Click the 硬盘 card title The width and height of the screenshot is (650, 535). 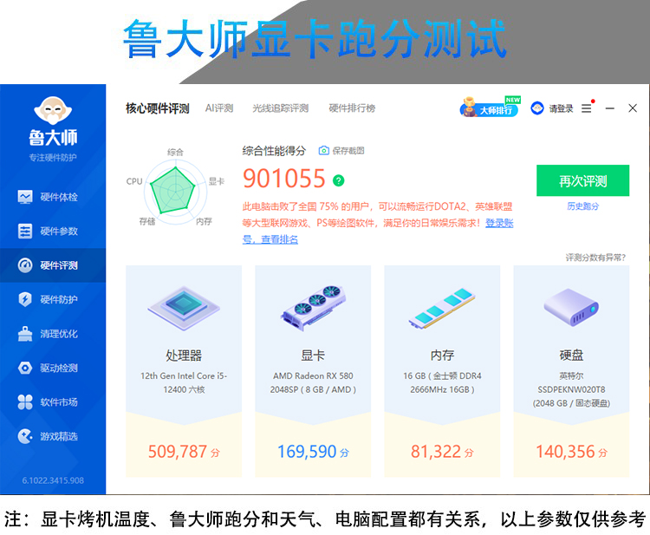pyautogui.click(x=571, y=356)
